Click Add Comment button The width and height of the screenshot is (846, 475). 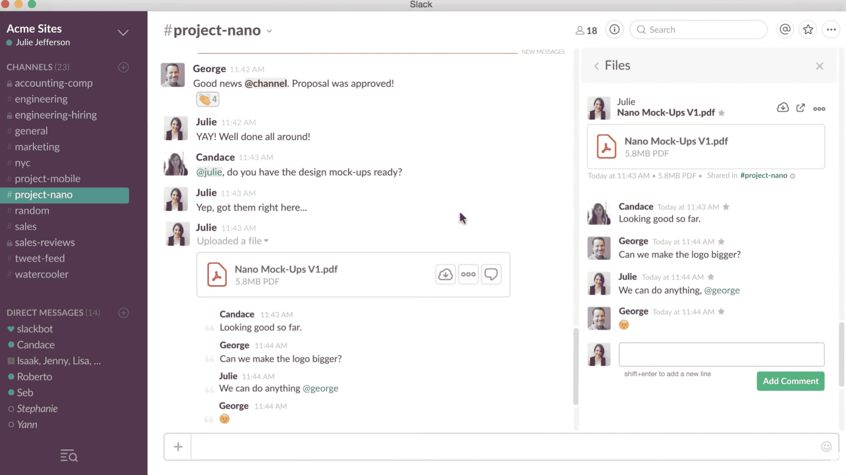click(790, 381)
